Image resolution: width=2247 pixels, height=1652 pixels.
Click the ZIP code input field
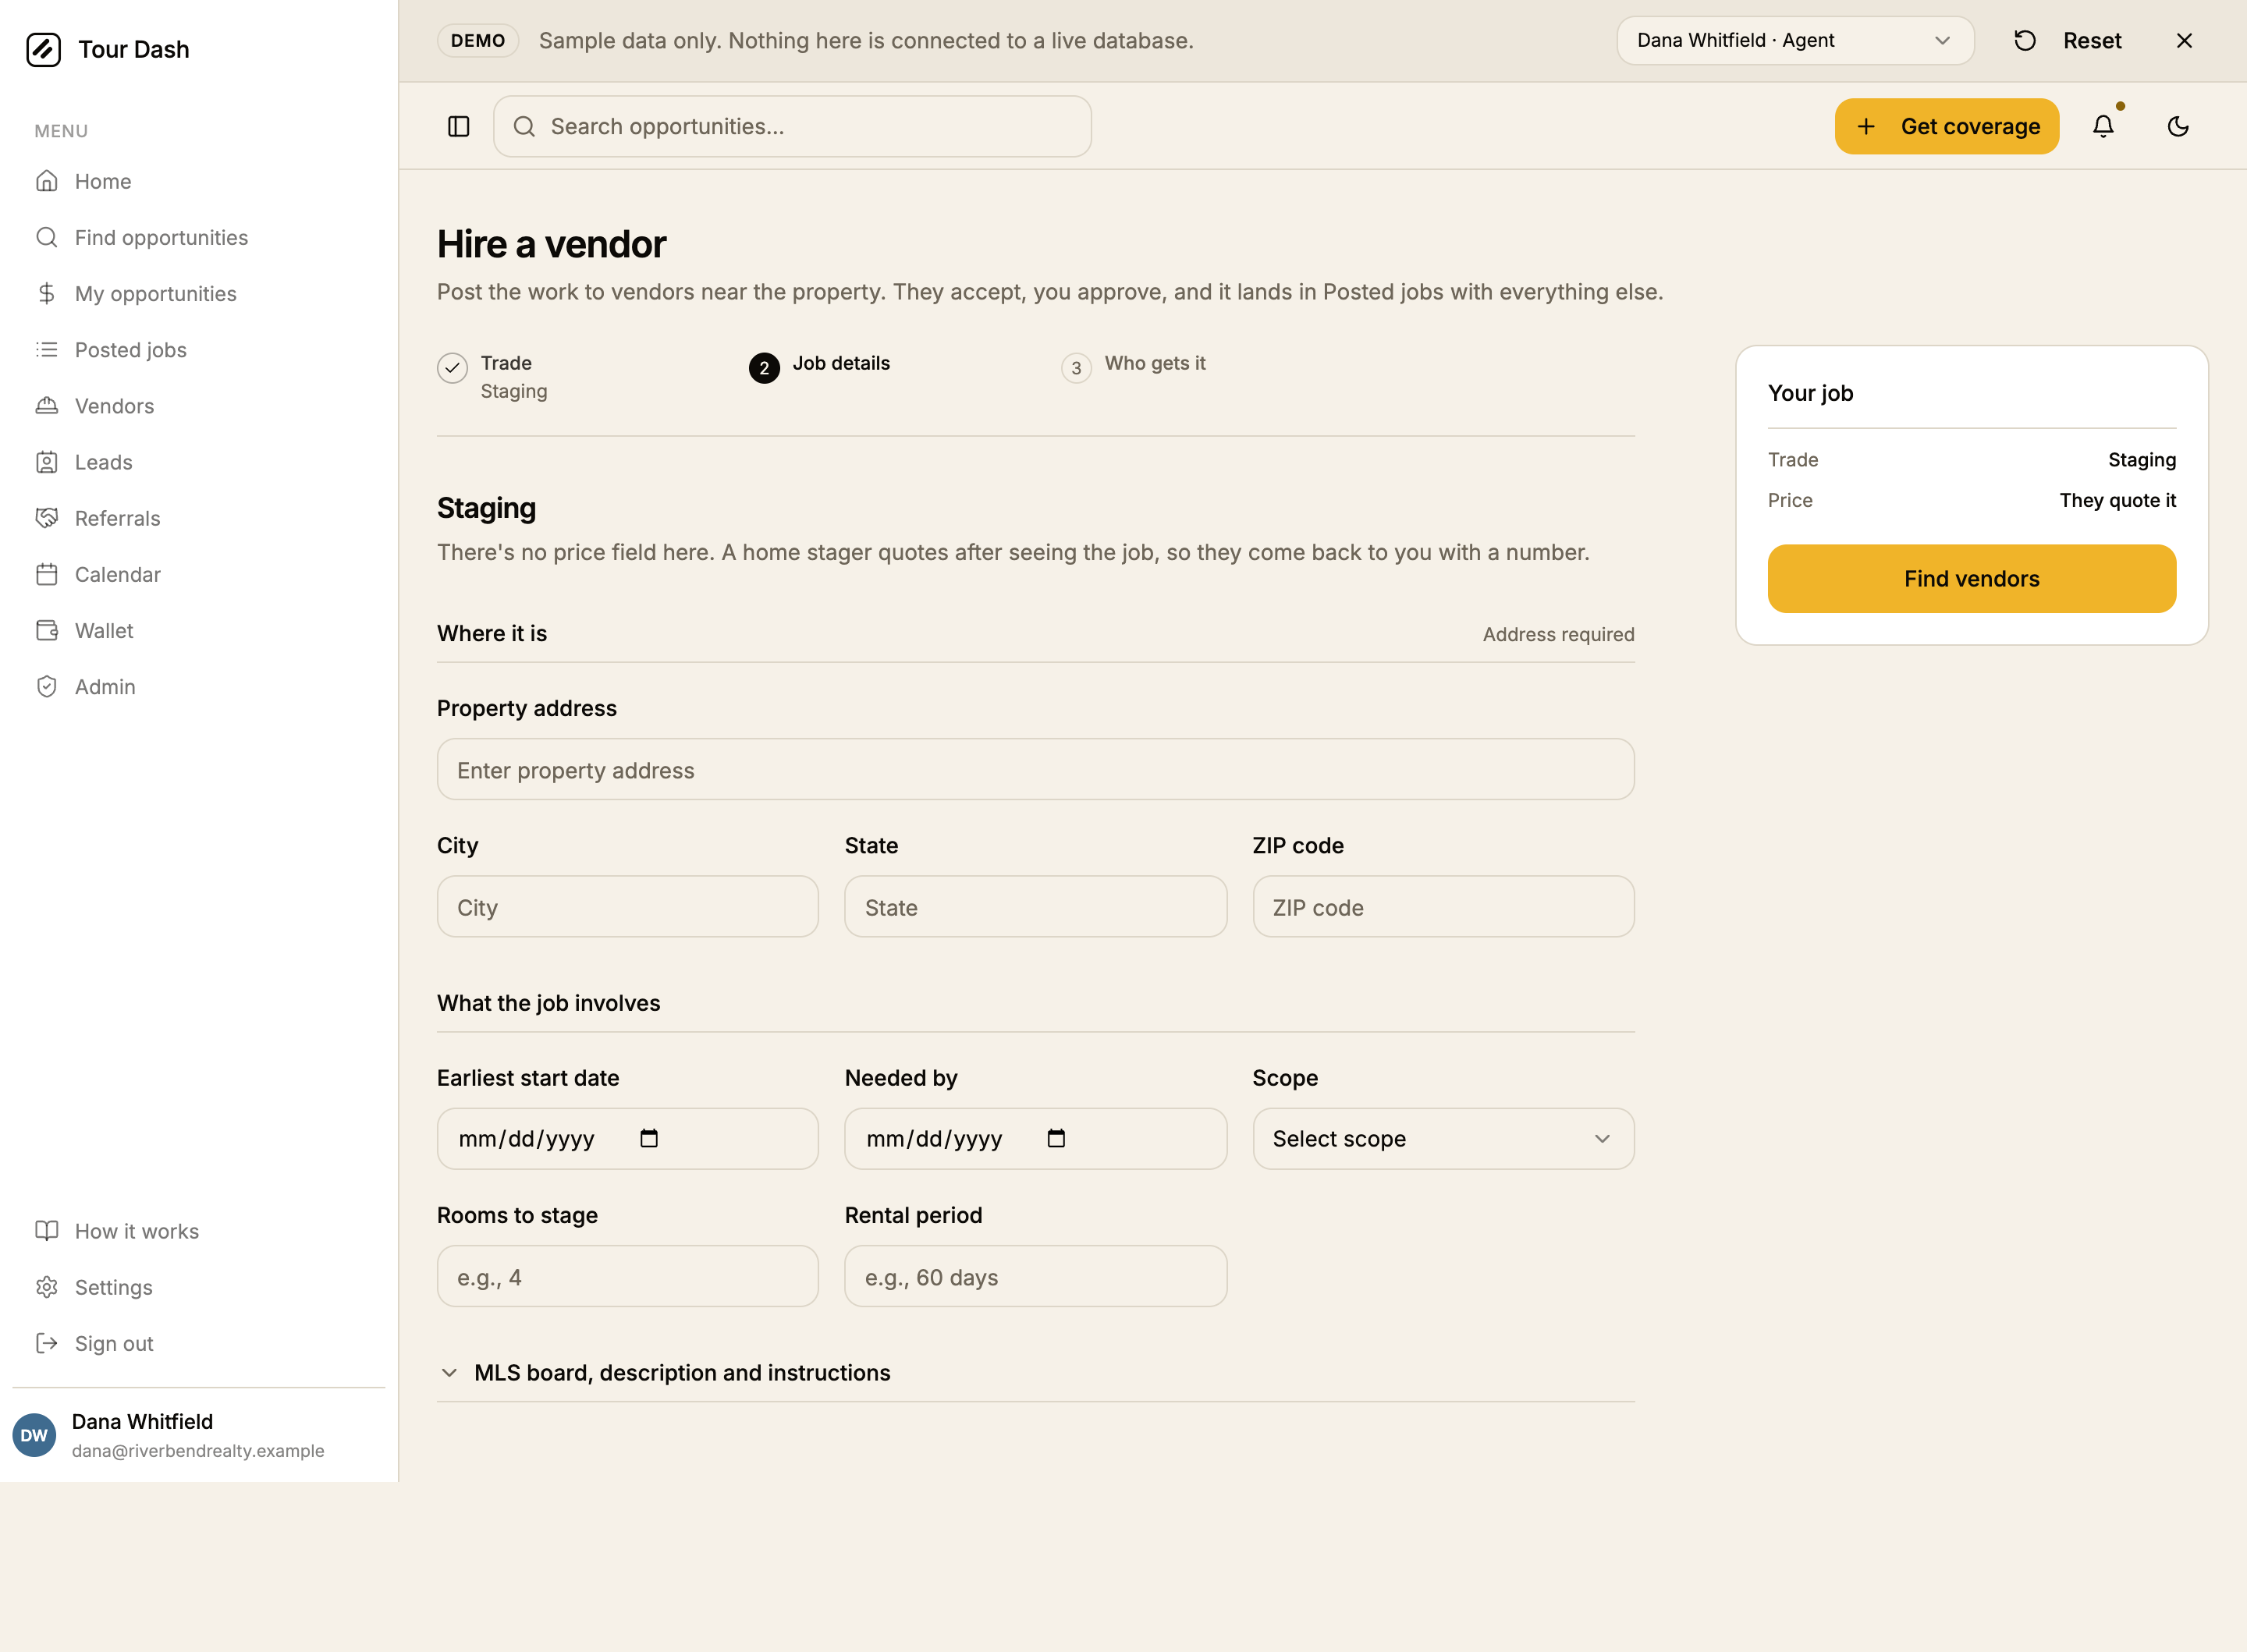(x=1443, y=906)
